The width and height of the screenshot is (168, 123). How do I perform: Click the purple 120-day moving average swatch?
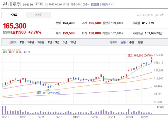click(25, 52)
